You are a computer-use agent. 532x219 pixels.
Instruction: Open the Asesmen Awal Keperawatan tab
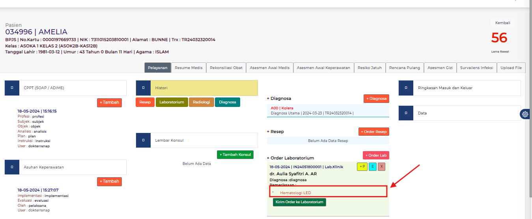click(323, 68)
